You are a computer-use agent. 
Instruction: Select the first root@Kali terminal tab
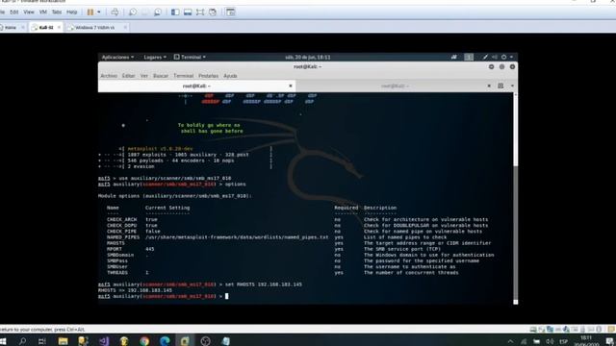point(196,86)
